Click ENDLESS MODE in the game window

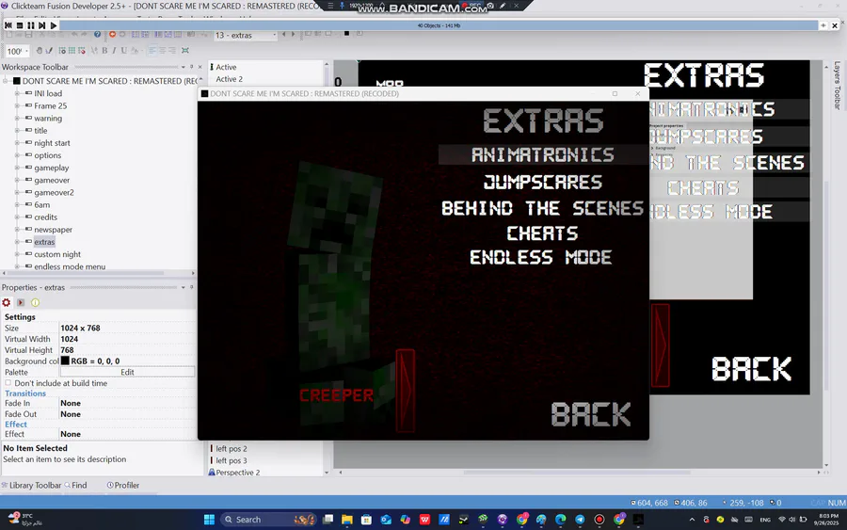(541, 257)
